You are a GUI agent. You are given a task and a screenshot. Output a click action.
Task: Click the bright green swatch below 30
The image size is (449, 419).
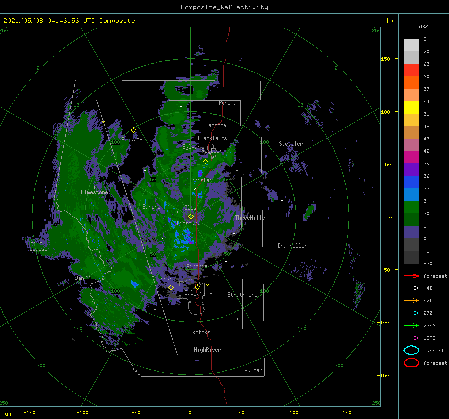pyautogui.click(x=411, y=207)
